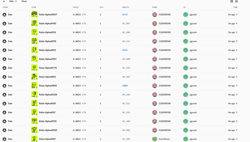Open the Robin Alpha#902 item link

(47, 50)
